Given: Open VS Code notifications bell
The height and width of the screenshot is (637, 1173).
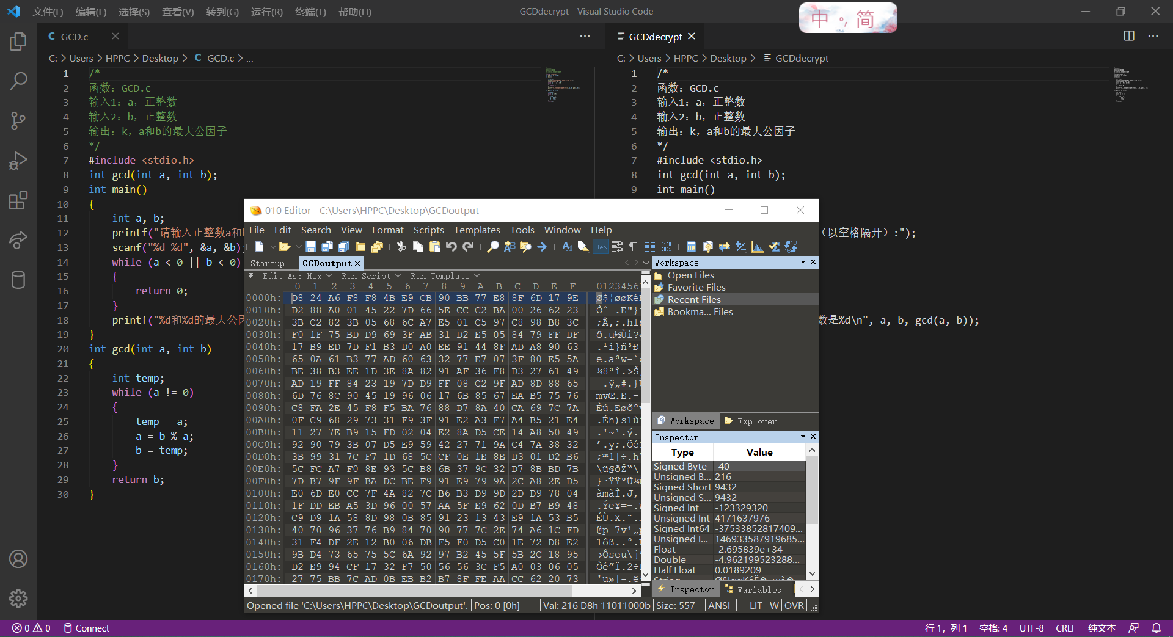Looking at the screenshot, I should pos(1157,628).
